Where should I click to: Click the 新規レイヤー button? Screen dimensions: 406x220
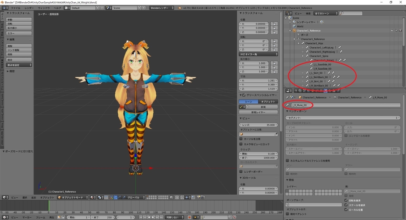(259, 112)
